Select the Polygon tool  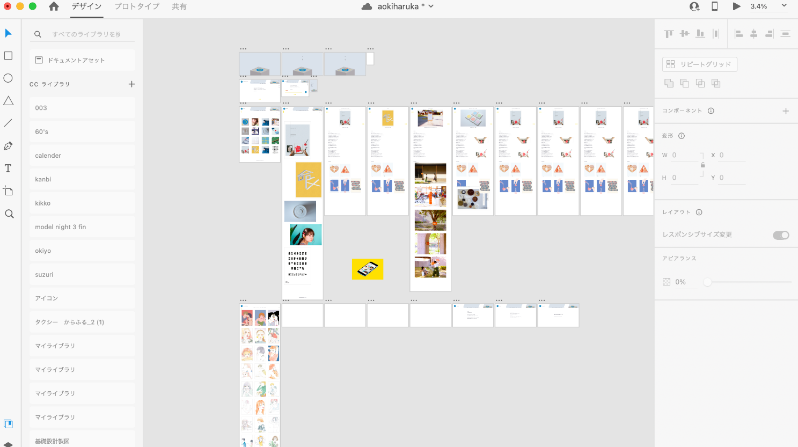point(8,101)
